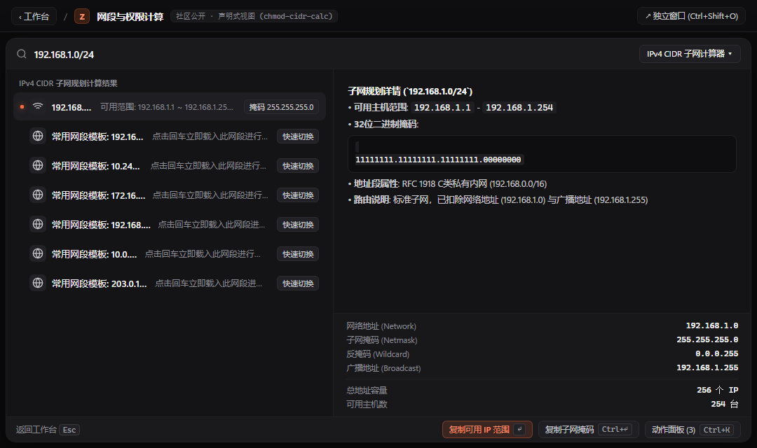Click globe icon of template 10.0.... row
This screenshot has width=757, height=448.
pyautogui.click(x=38, y=253)
